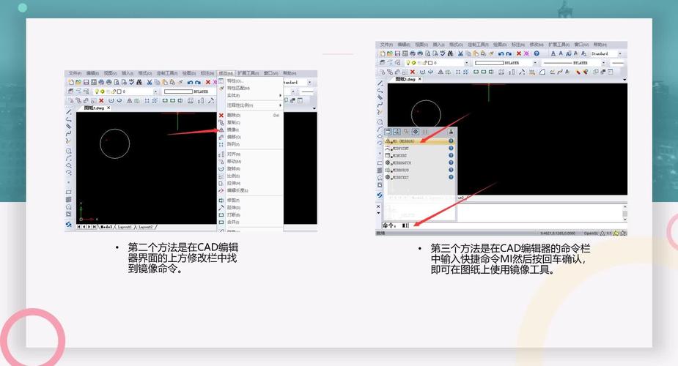Viewport: 678px width, 366px height.
Task: Toggle layer lightbulb on/off in right window
Action: (408, 63)
